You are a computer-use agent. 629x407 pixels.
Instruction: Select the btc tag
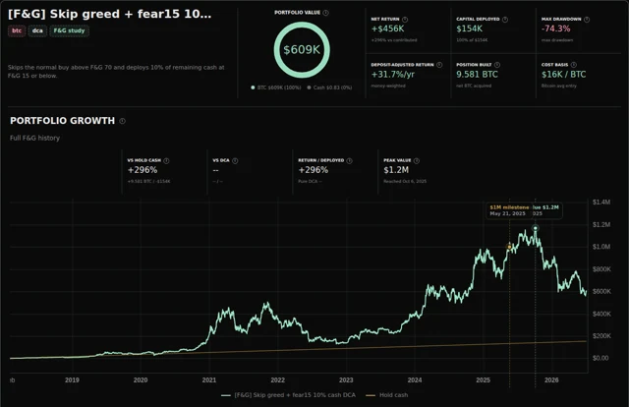(x=17, y=30)
